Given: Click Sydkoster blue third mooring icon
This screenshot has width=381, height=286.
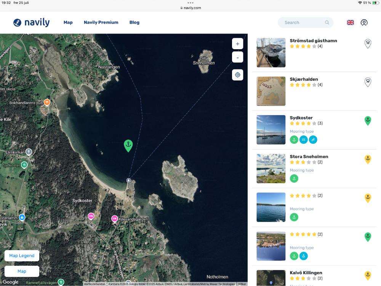Looking at the screenshot, I should coord(313,140).
